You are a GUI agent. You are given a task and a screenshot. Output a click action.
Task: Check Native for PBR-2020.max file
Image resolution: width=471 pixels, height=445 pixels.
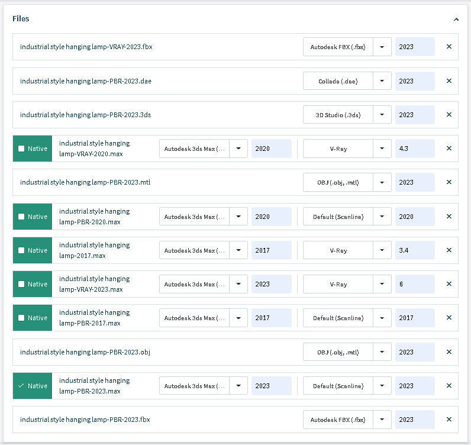22,217
